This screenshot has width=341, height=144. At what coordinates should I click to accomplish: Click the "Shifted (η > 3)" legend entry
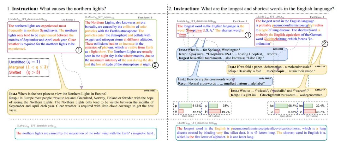25,72
